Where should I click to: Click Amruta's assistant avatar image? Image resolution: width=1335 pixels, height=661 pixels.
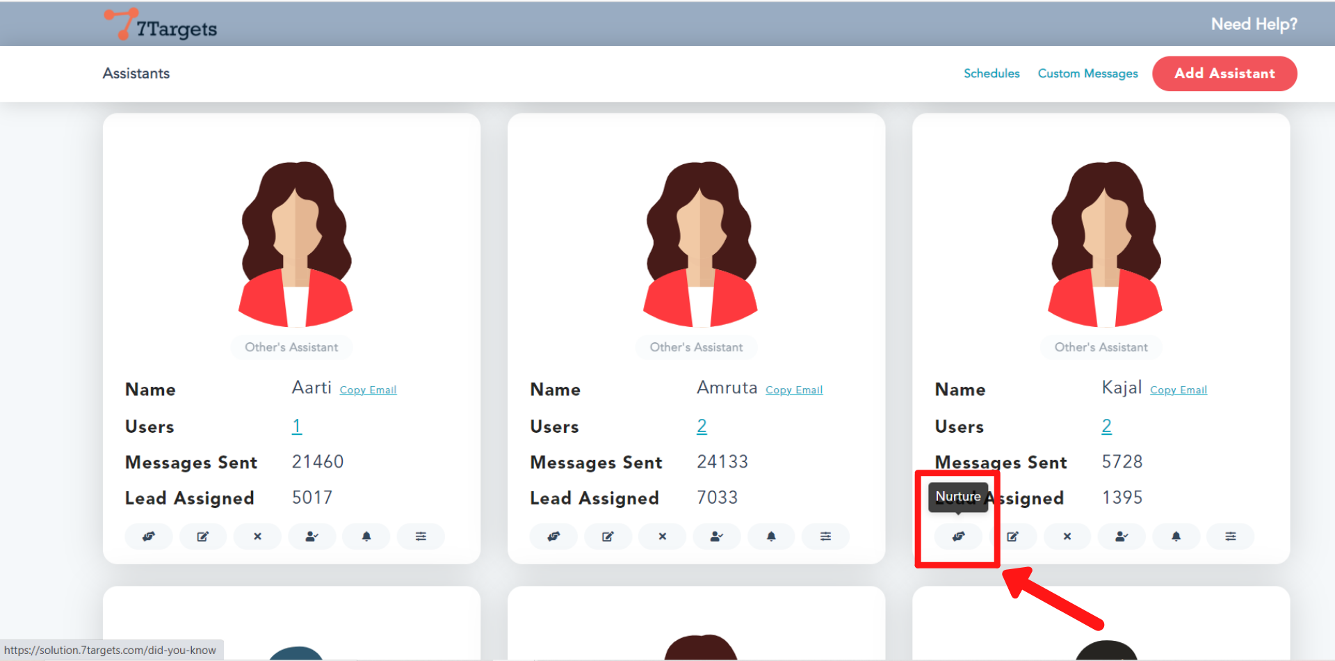coord(700,244)
